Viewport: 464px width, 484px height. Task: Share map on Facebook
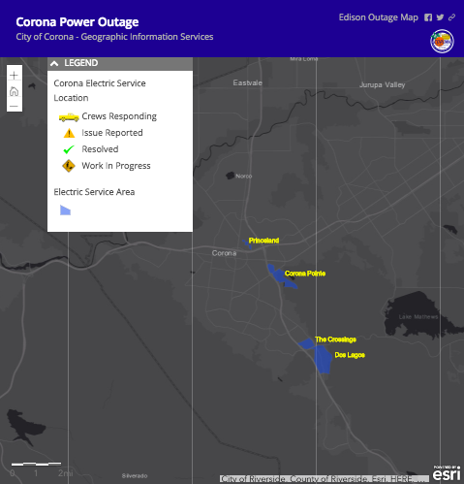428,17
